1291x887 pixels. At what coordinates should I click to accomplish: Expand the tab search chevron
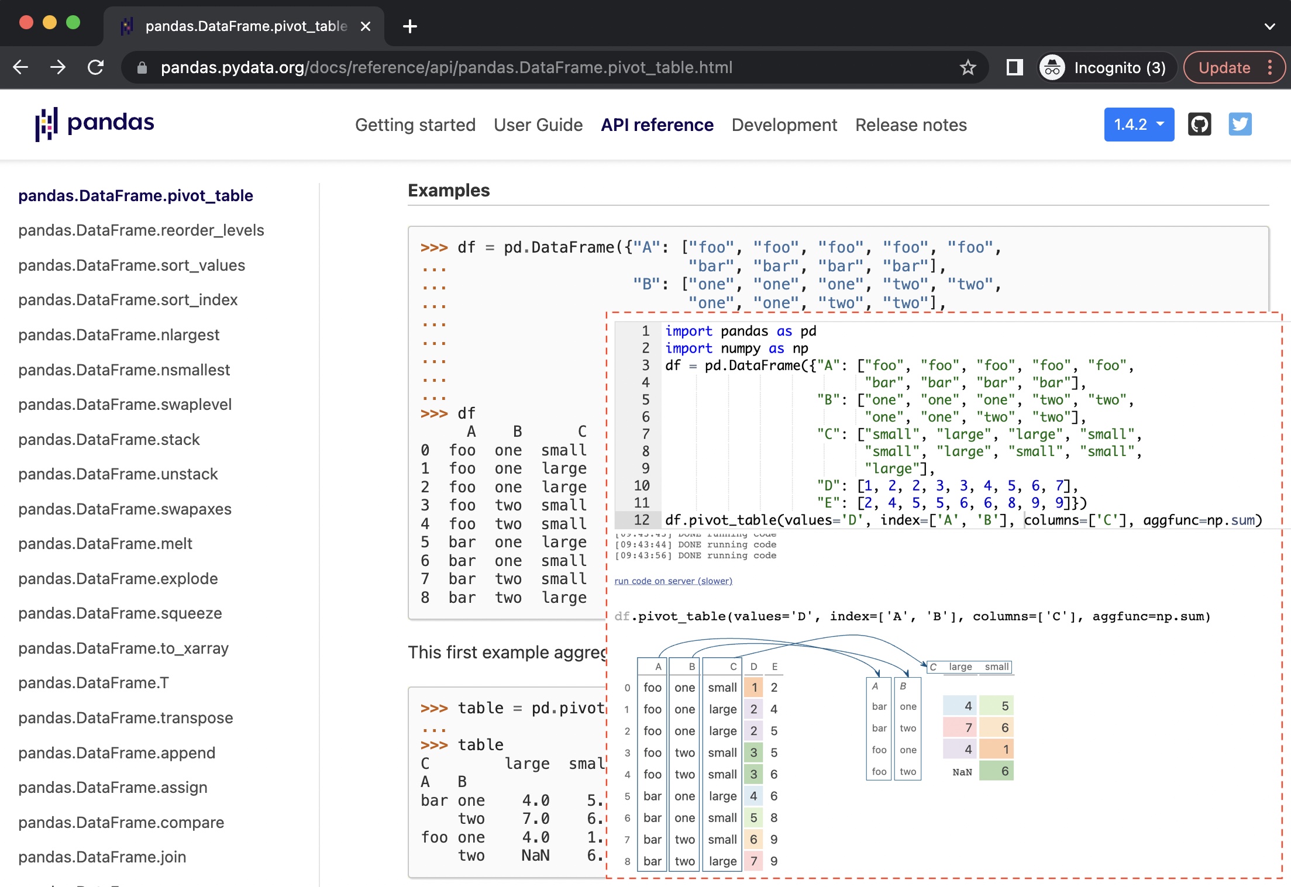pyautogui.click(x=1269, y=26)
